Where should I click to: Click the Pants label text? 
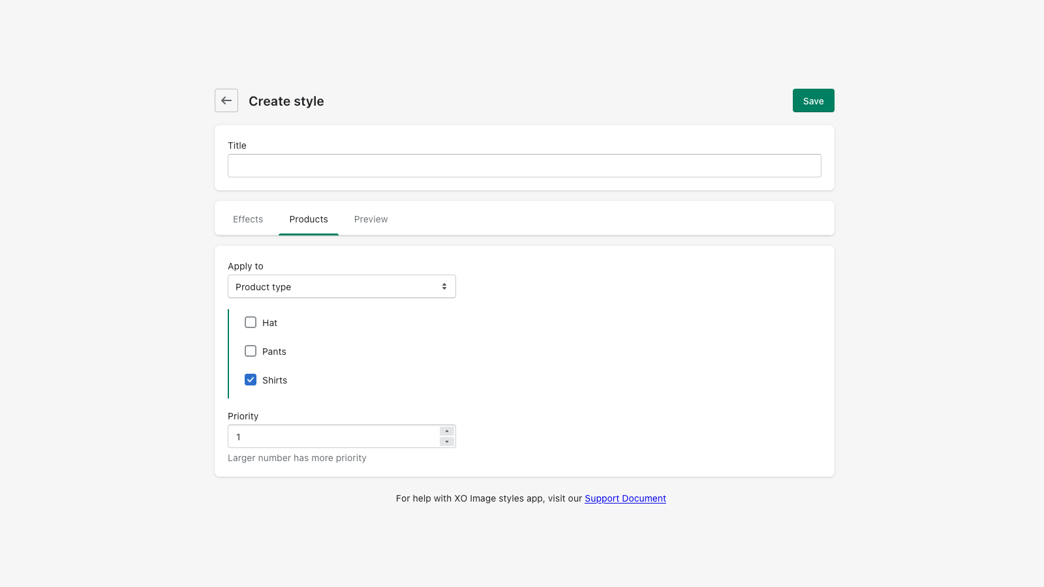(274, 352)
